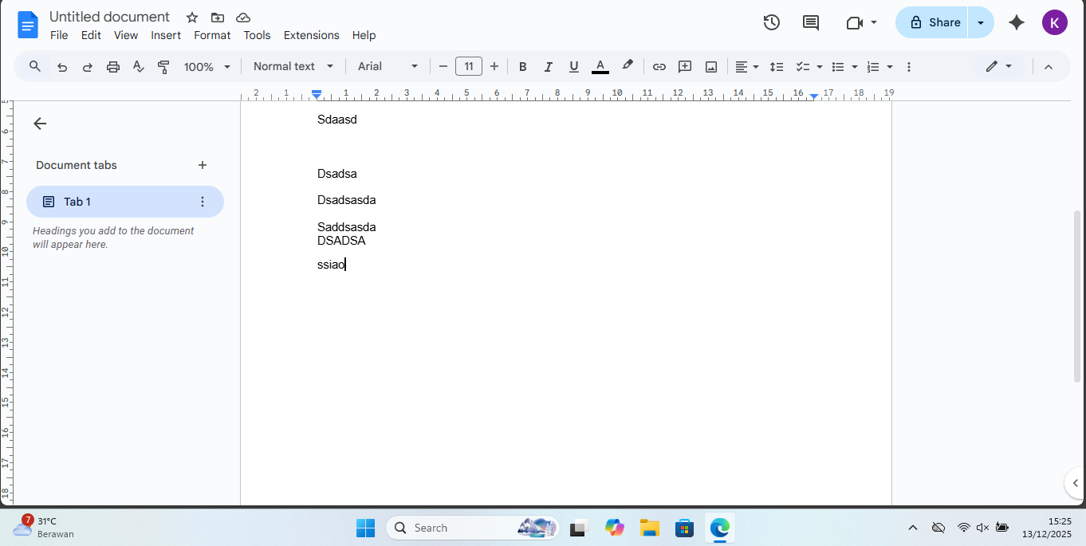Image resolution: width=1086 pixels, height=546 pixels.
Task: Toggle bold formatting
Action: pos(522,66)
